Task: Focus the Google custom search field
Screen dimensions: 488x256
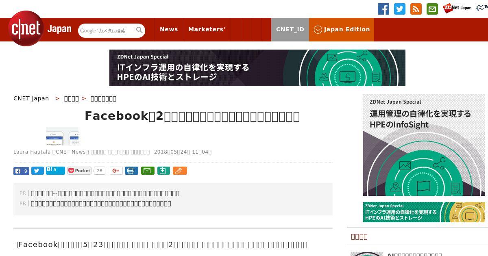Action: click(107, 30)
